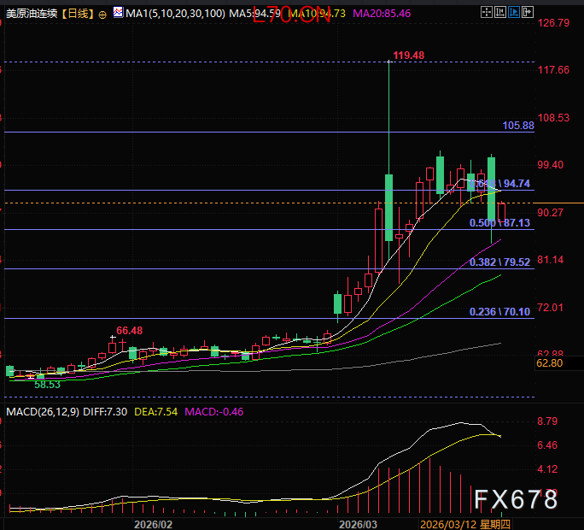Enable the crosshair cursor icon

[x=487, y=12]
